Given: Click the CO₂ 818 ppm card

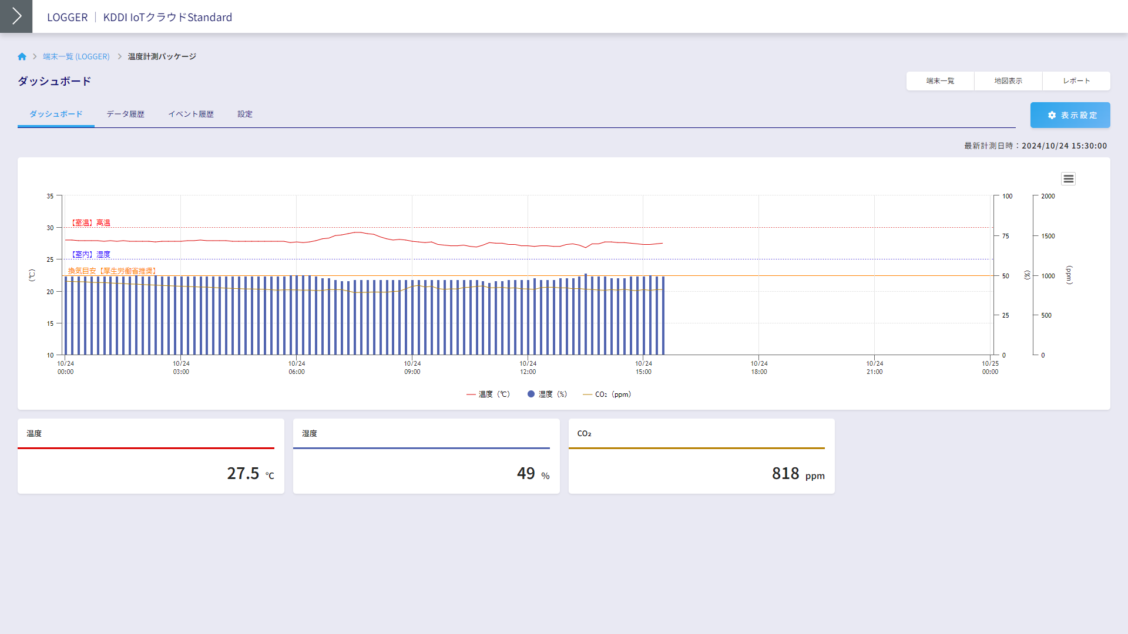Looking at the screenshot, I should [x=701, y=456].
